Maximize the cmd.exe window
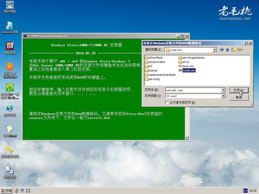 [182, 36]
